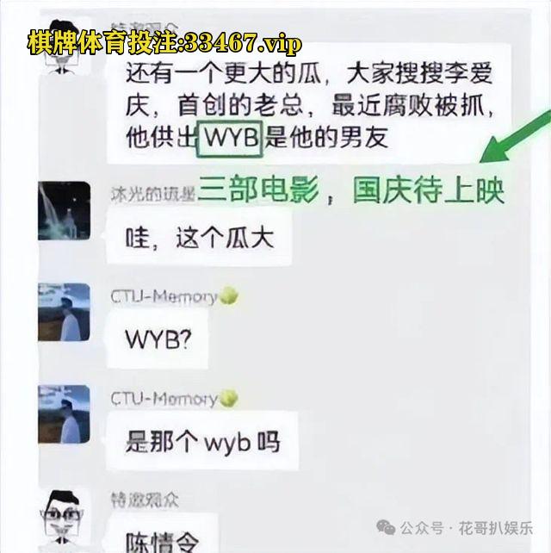This screenshot has height=553, width=551.
Task: Select the long message starting with 还有一个更大的瓜
Action: click(309, 104)
